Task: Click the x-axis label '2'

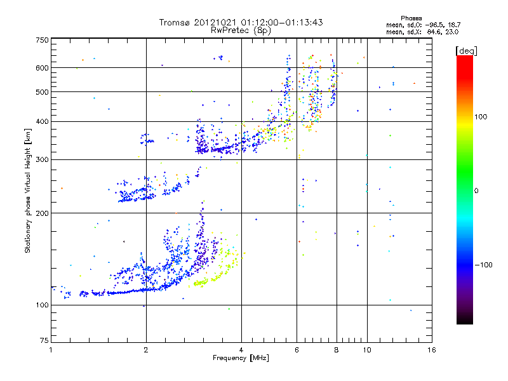Action: 146,350
